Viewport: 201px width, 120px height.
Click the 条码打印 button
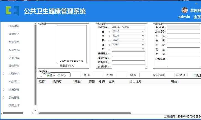click(158, 75)
